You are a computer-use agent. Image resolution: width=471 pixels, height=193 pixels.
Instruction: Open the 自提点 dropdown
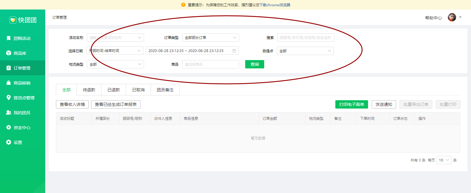click(305, 51)
